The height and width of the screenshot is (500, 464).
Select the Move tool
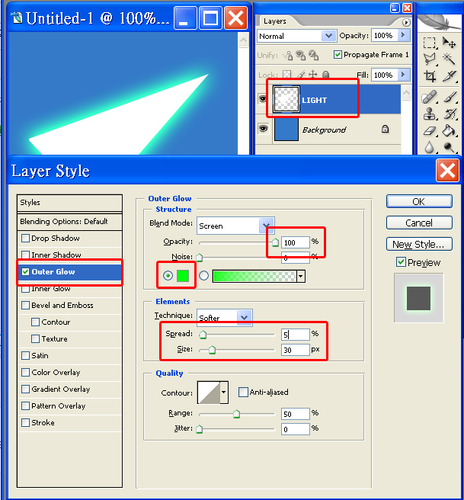449,42
